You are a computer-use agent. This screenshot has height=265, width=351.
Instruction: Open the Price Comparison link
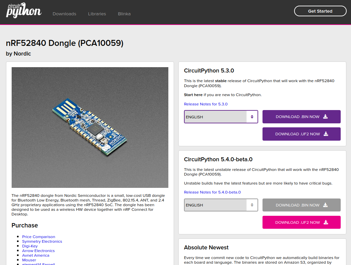click(39, 237)
